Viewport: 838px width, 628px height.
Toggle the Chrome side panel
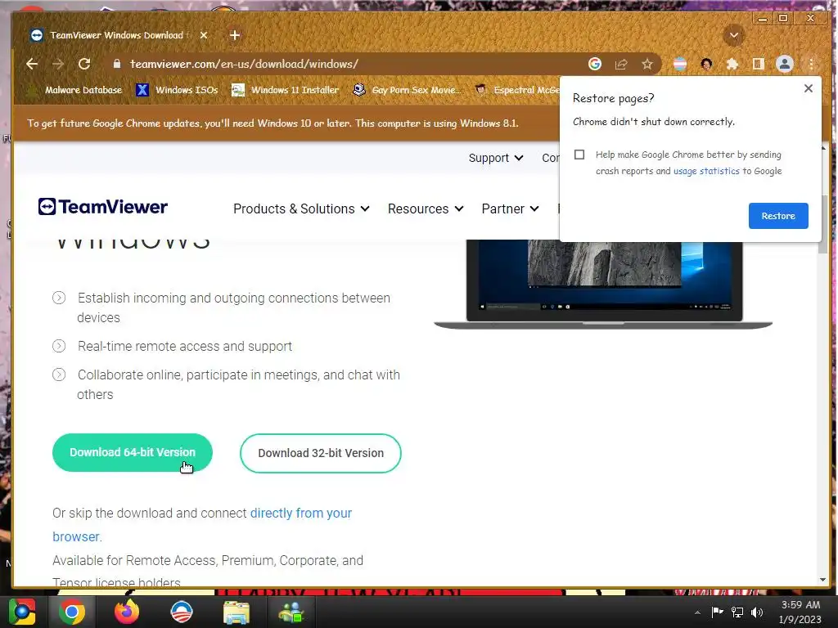(x=758, y=64)
